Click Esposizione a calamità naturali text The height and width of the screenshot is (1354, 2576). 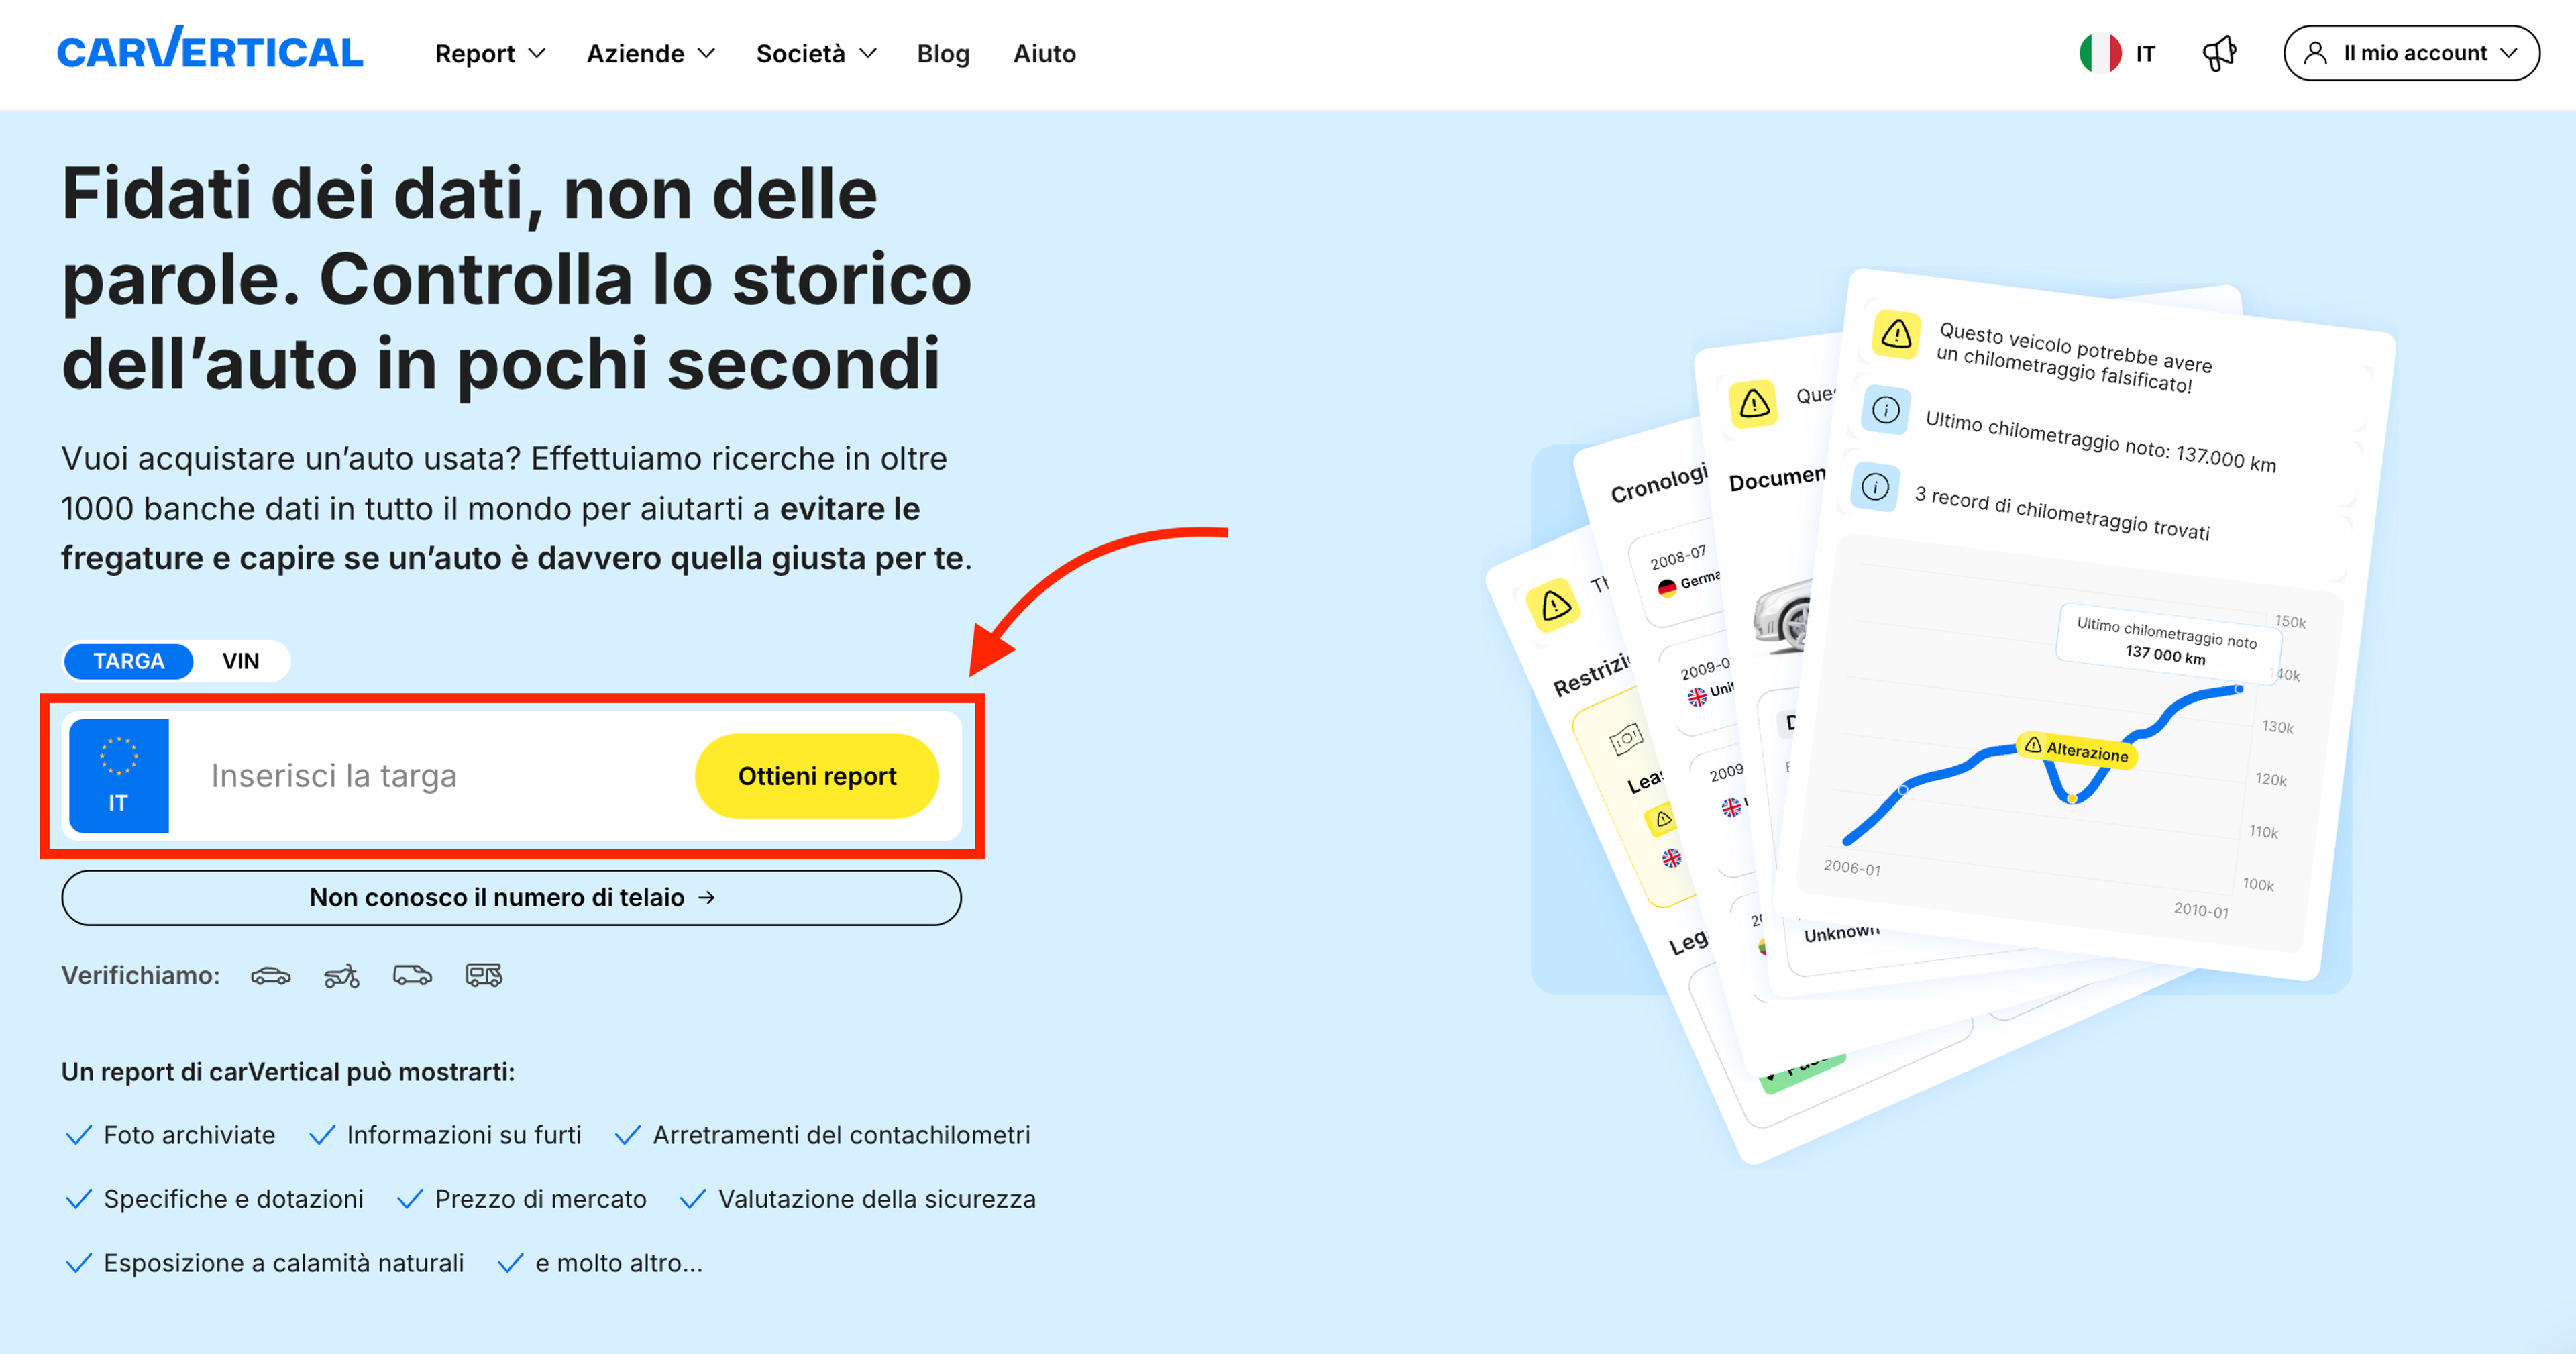click(x=284, y=1263)
